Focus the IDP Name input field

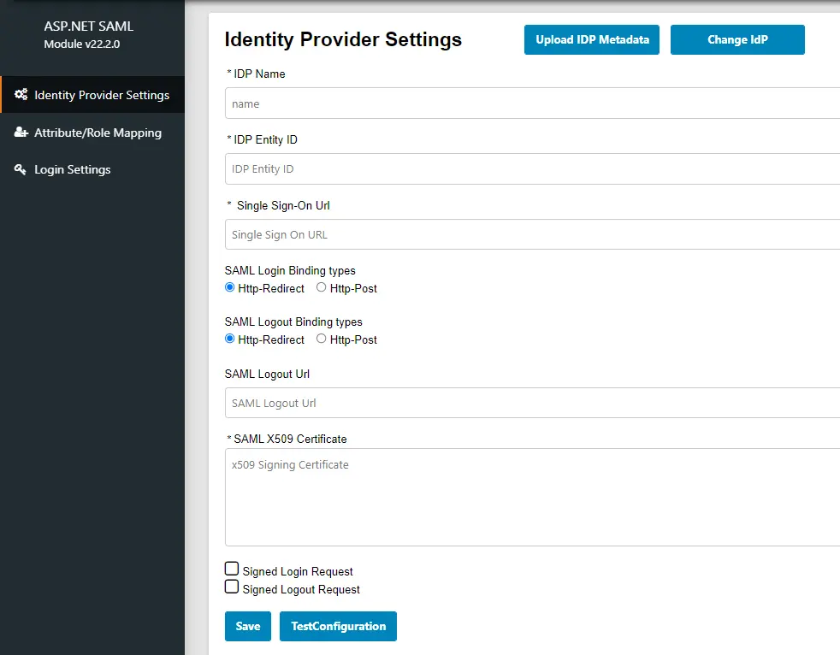533,103
